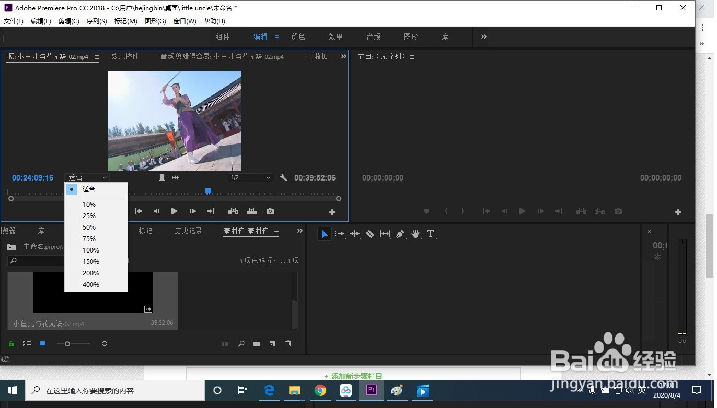The height and width of the screenshot is (408, 717).
Task: Open bin sort icons control
Action: 105,344
